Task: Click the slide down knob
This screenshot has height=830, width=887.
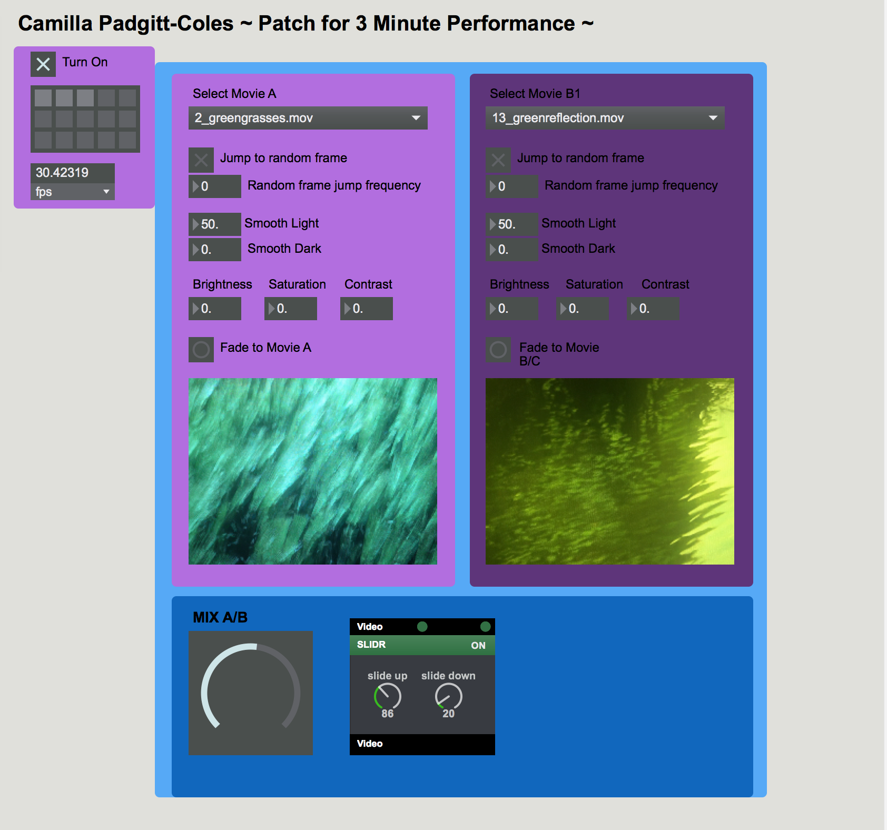Action: [449, 696]
